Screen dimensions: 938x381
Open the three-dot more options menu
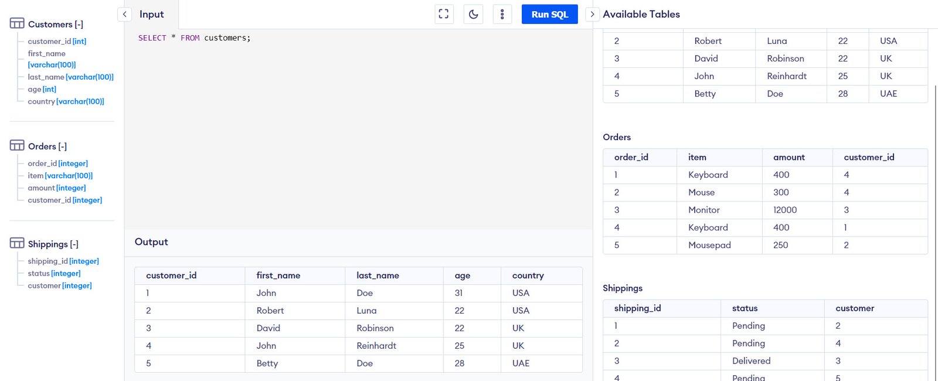point(502,14)
